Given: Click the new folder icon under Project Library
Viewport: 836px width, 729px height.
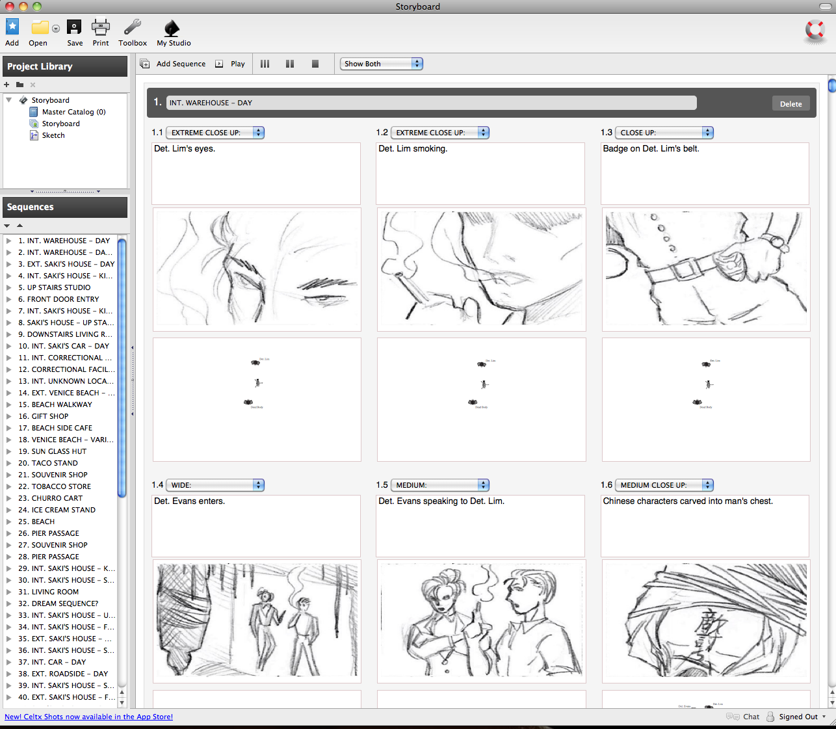Looking at the screenshot, I should 20,85.
